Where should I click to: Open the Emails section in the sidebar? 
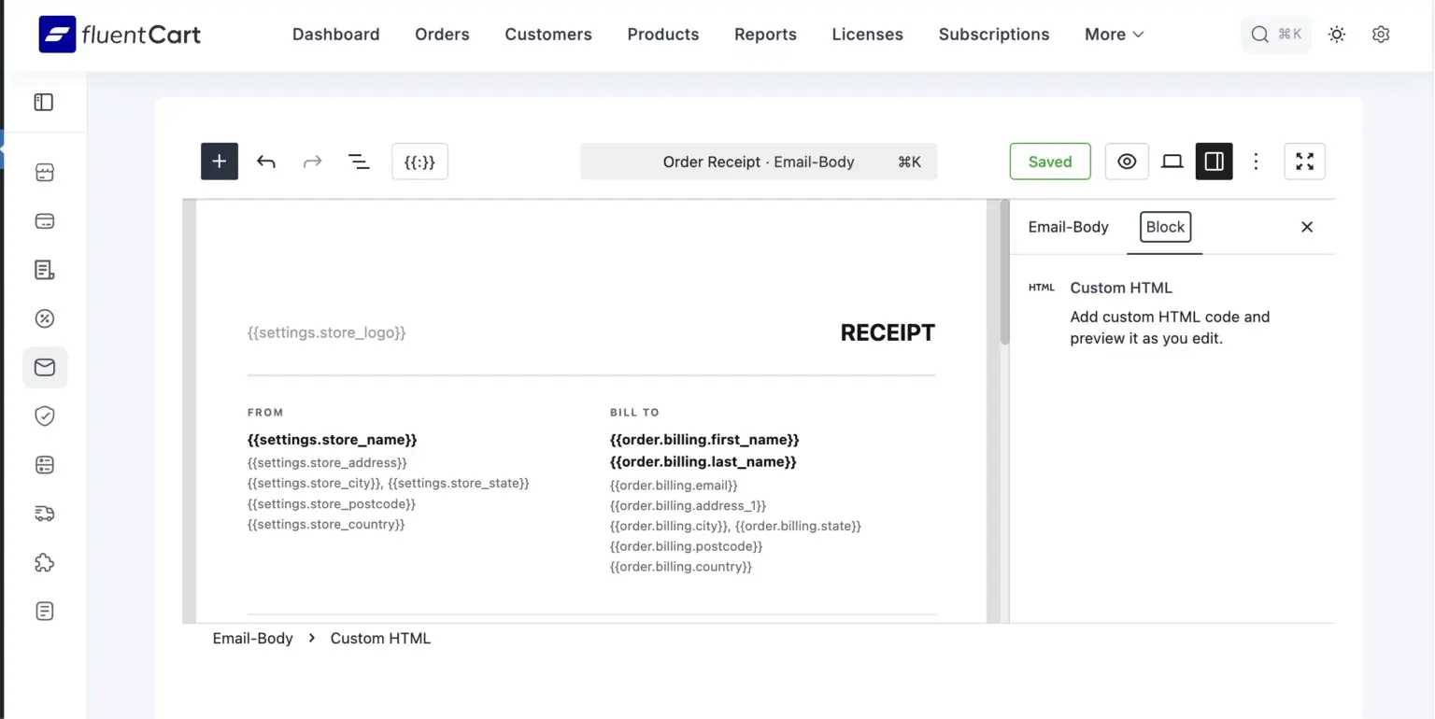[x=44, y=367]
